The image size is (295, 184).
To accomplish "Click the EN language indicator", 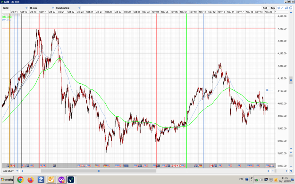I will [241, 179].
